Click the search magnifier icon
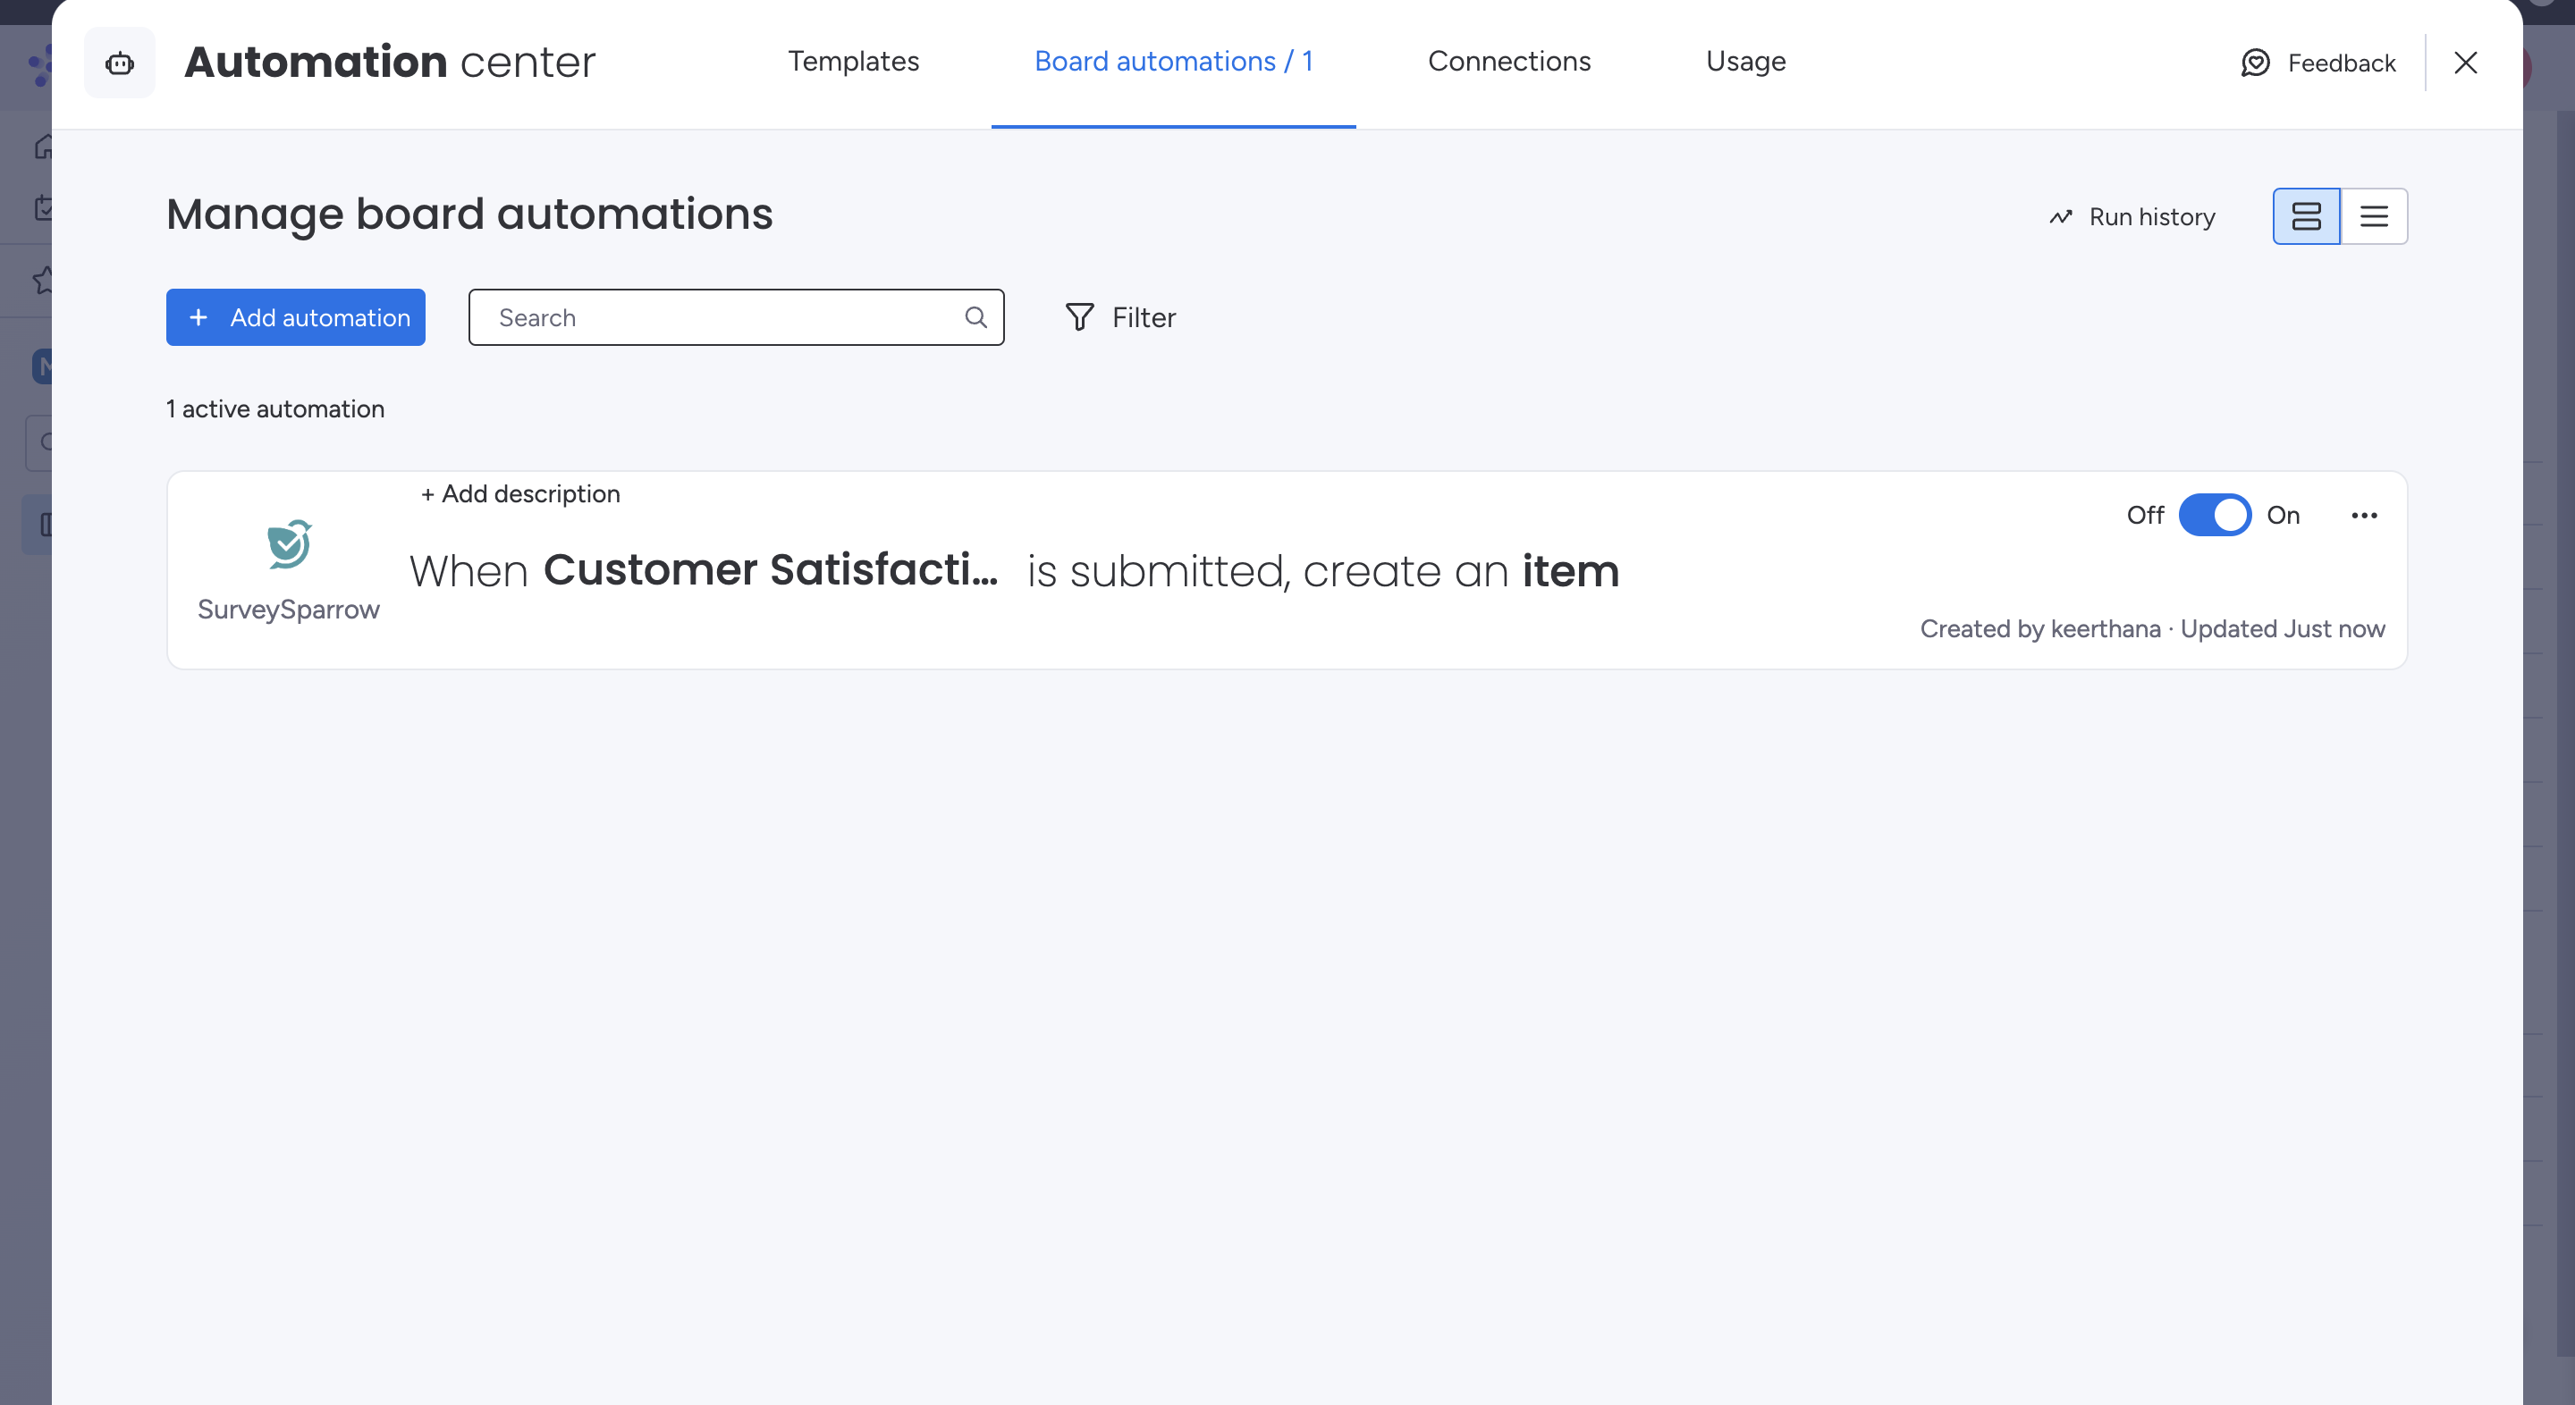The image size is (2575, 1405). point(975,318)
